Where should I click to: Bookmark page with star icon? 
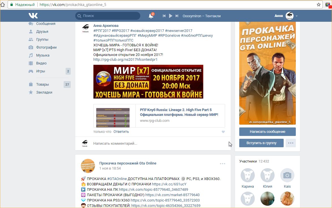click(x=318, y=5)
